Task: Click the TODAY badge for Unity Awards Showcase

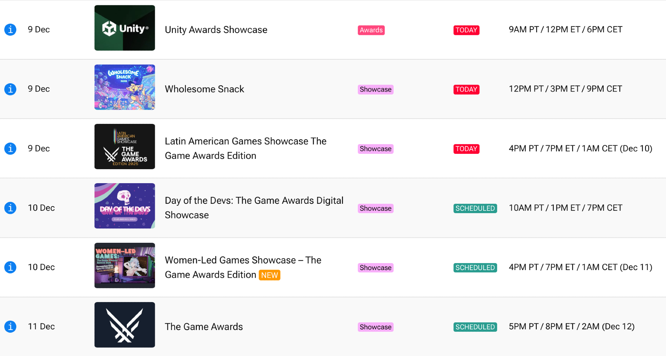Action: tap(466, 30)
